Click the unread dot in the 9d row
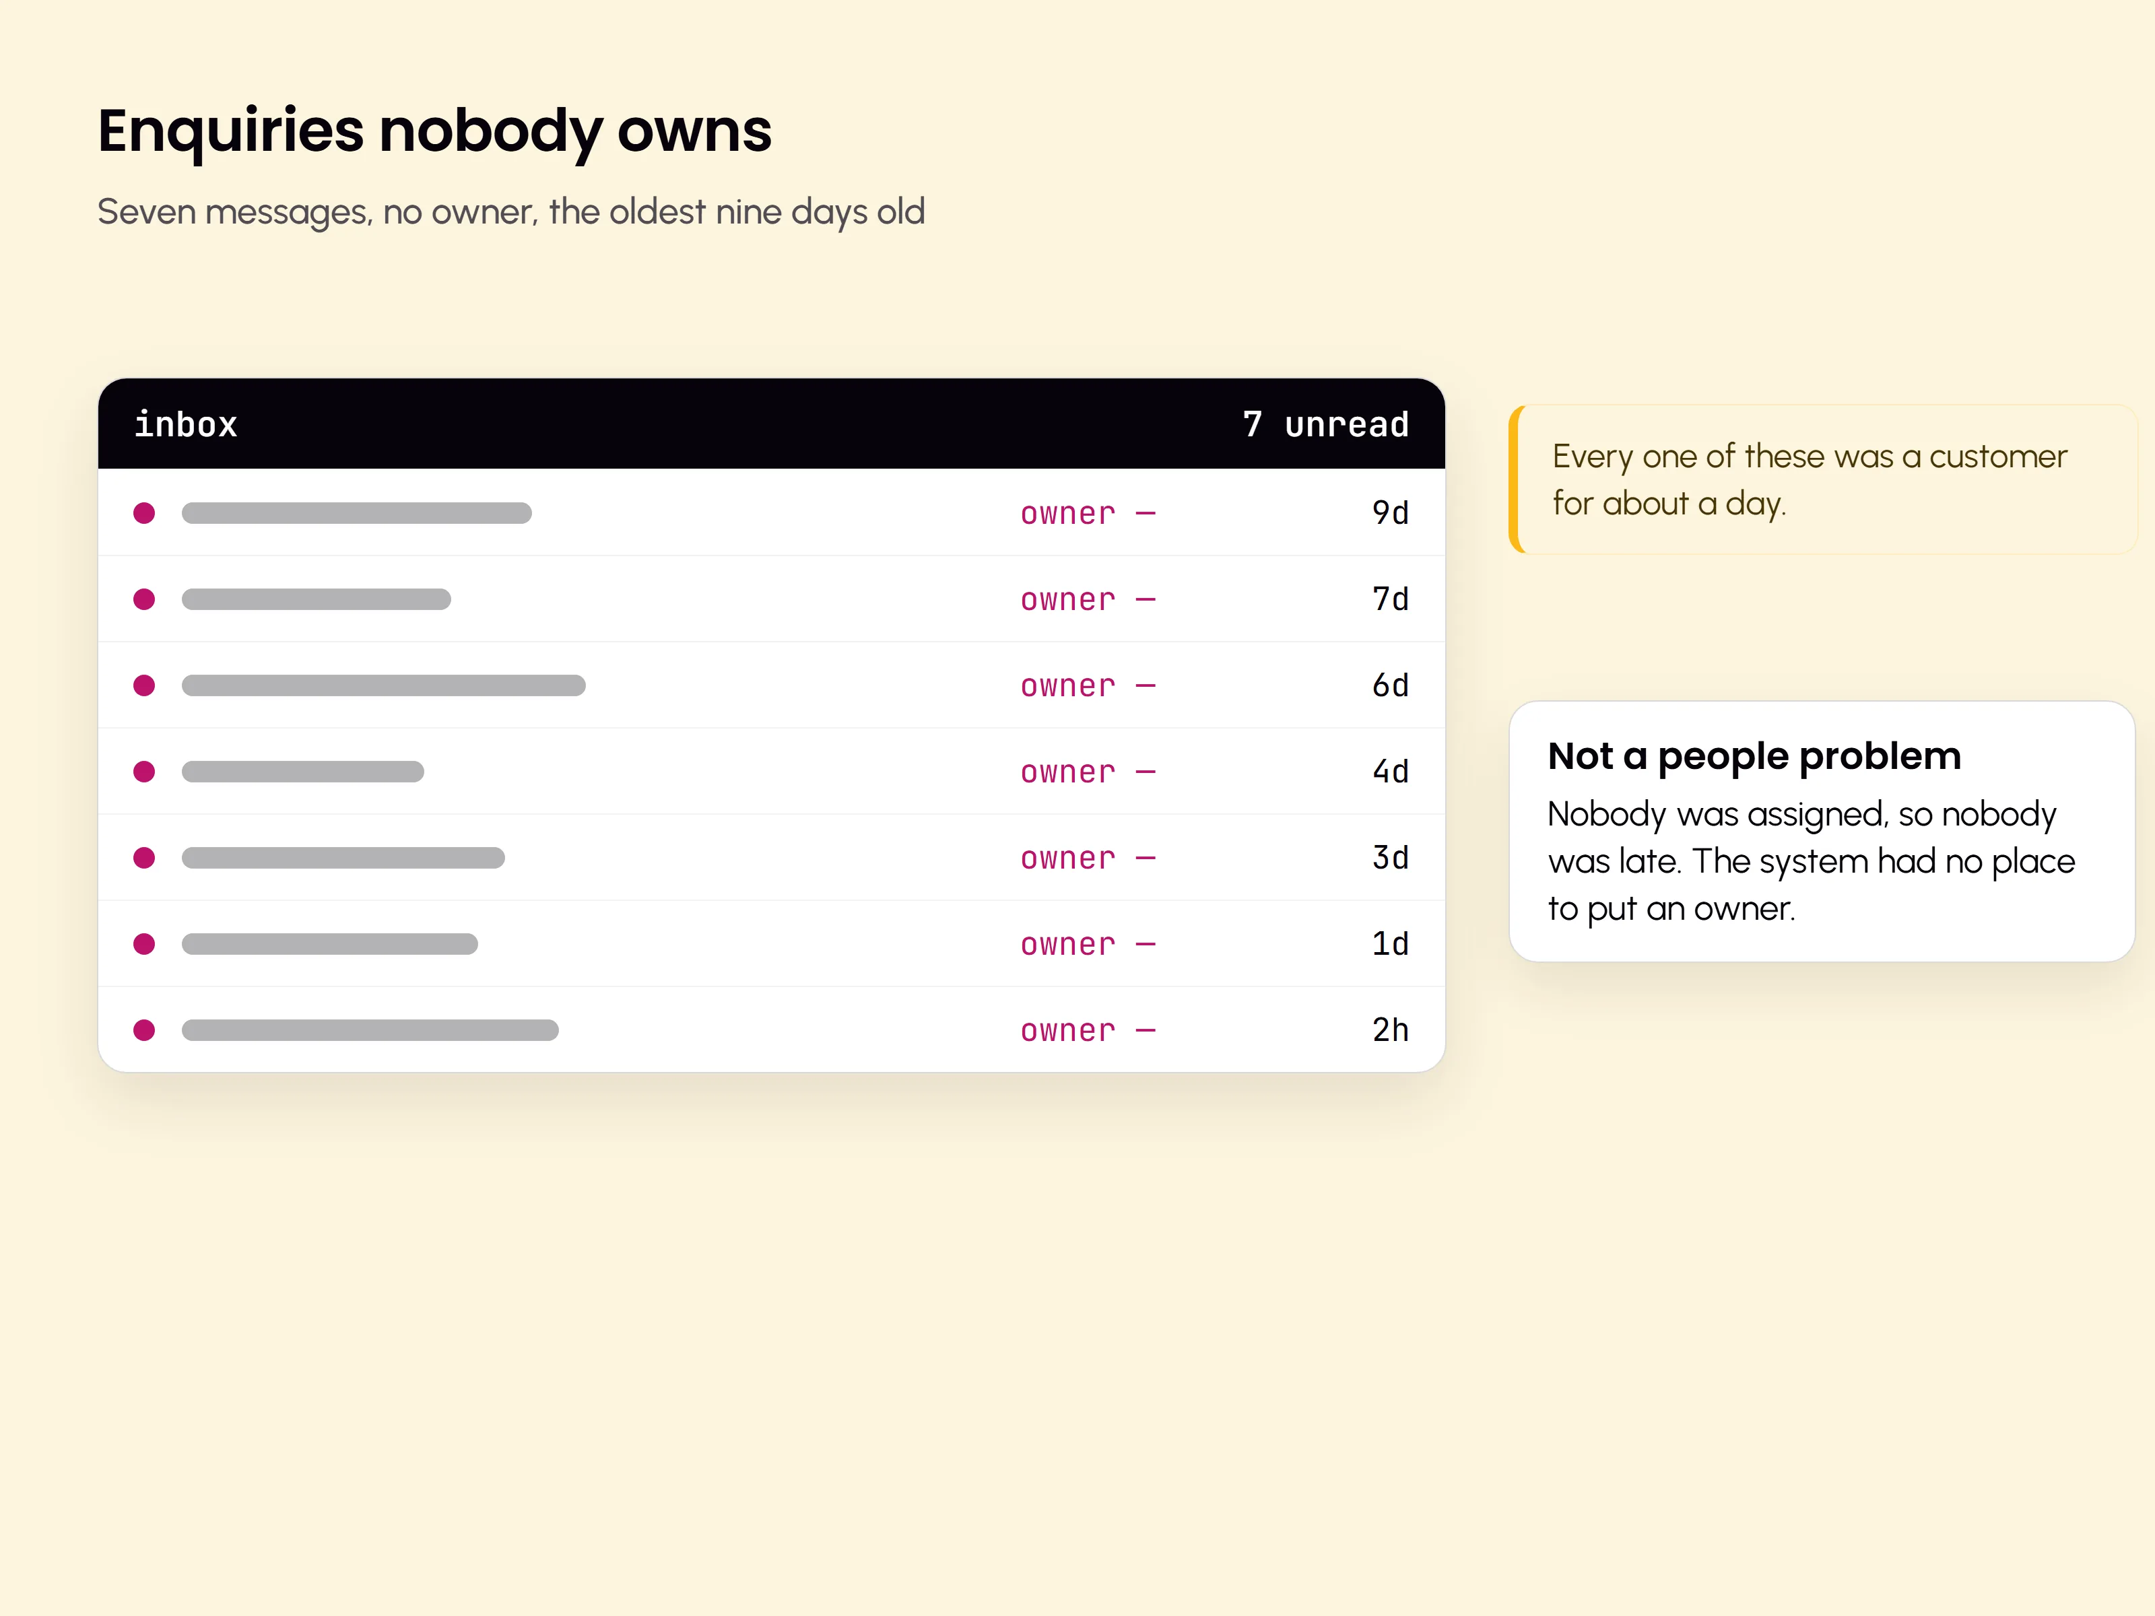 (x=144, y=513)
